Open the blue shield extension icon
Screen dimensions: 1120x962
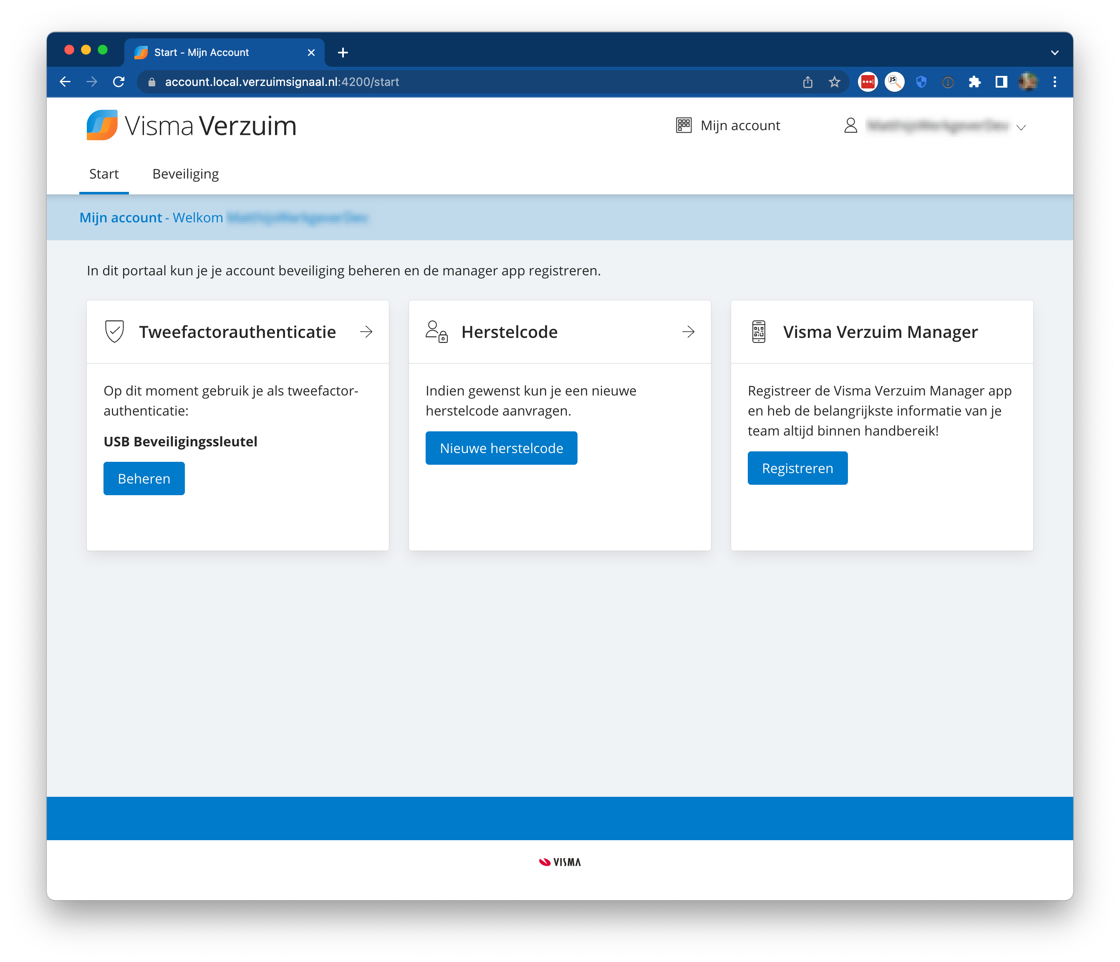tap(921, 82)
